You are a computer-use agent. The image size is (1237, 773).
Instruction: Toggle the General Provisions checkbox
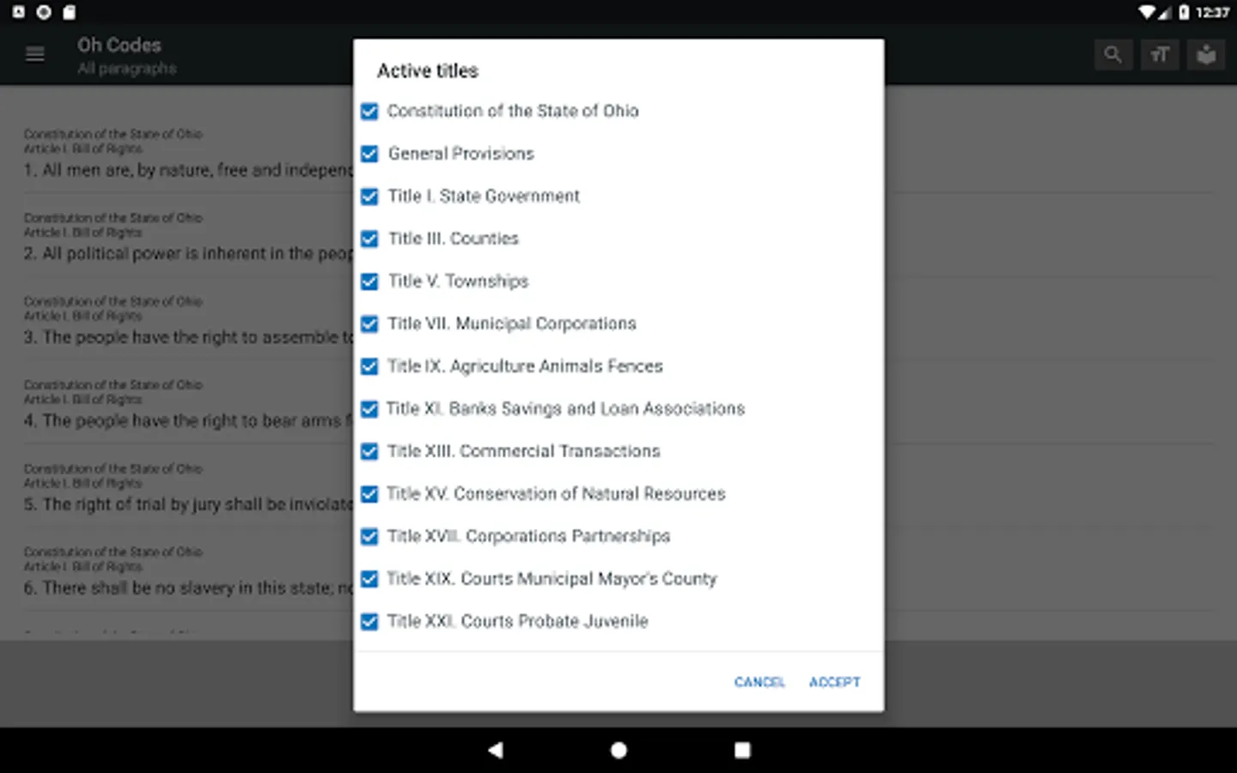pyautogui.click(x=369, y=154)
